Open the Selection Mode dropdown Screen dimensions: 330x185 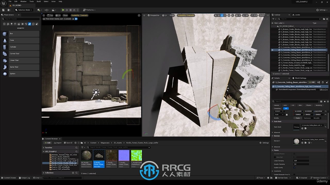coord(23,10)
